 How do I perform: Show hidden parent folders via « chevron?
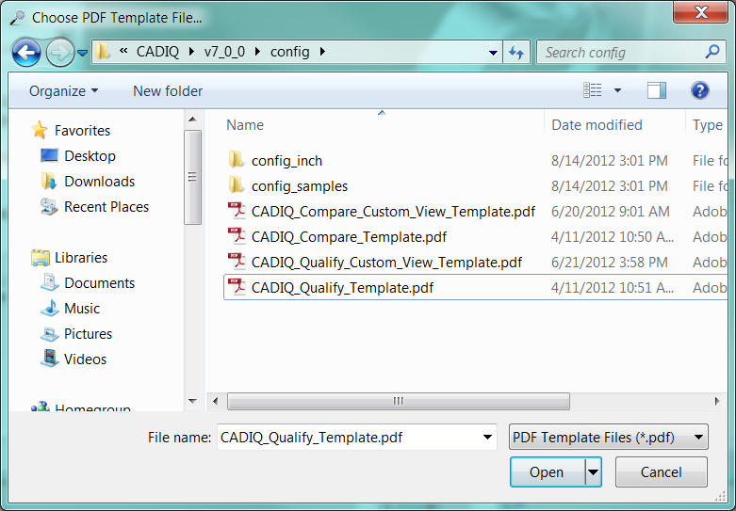123,51
